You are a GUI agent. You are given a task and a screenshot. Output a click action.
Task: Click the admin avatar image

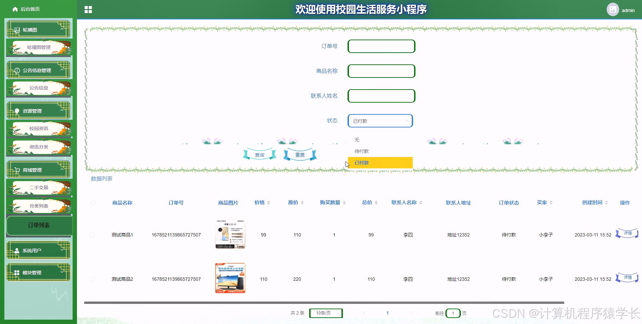(612, 9)
